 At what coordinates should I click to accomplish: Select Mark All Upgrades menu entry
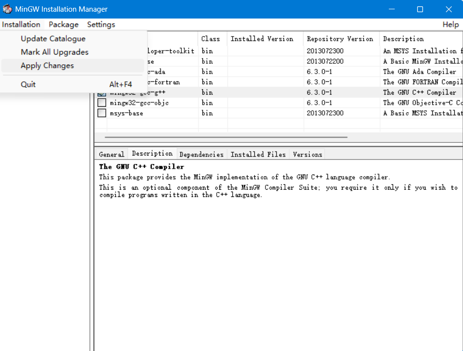click(73, 52)
